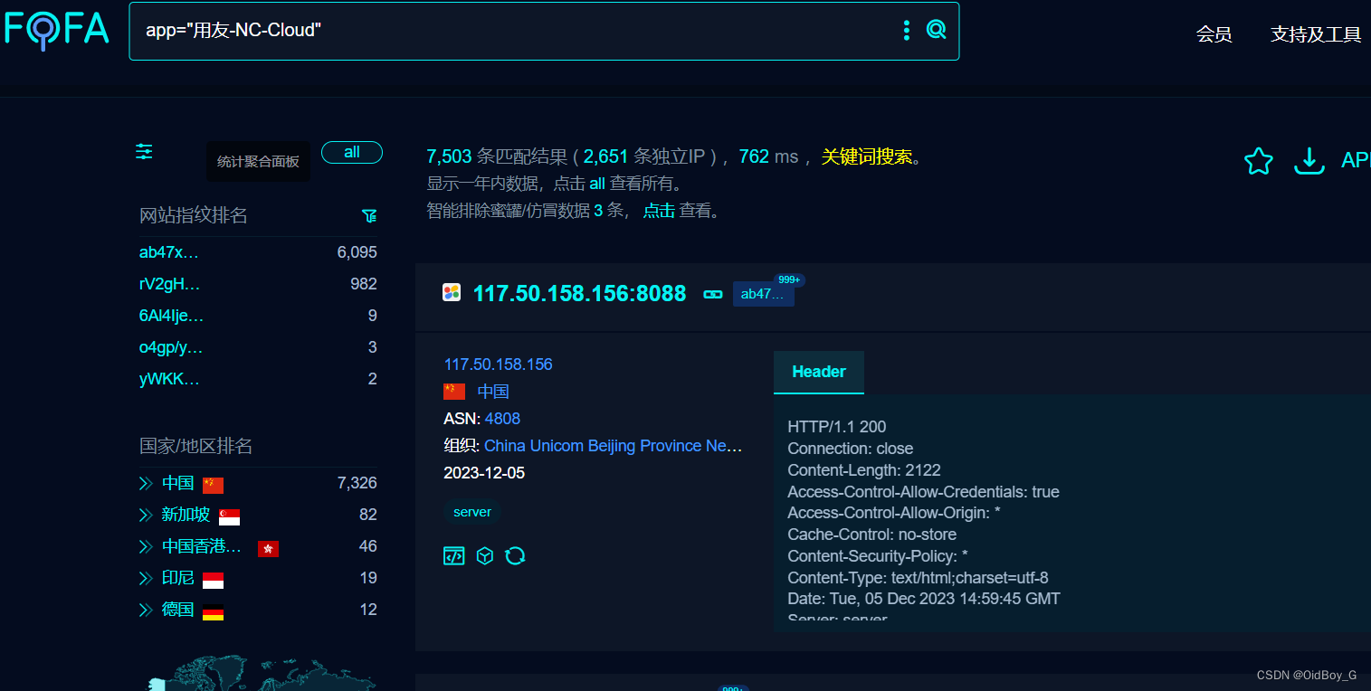Filter by fingerprint o4gp/y…
1371x691 pixels.
point(171,347)
